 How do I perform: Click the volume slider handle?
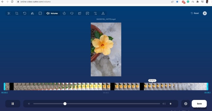pos(65,104)
